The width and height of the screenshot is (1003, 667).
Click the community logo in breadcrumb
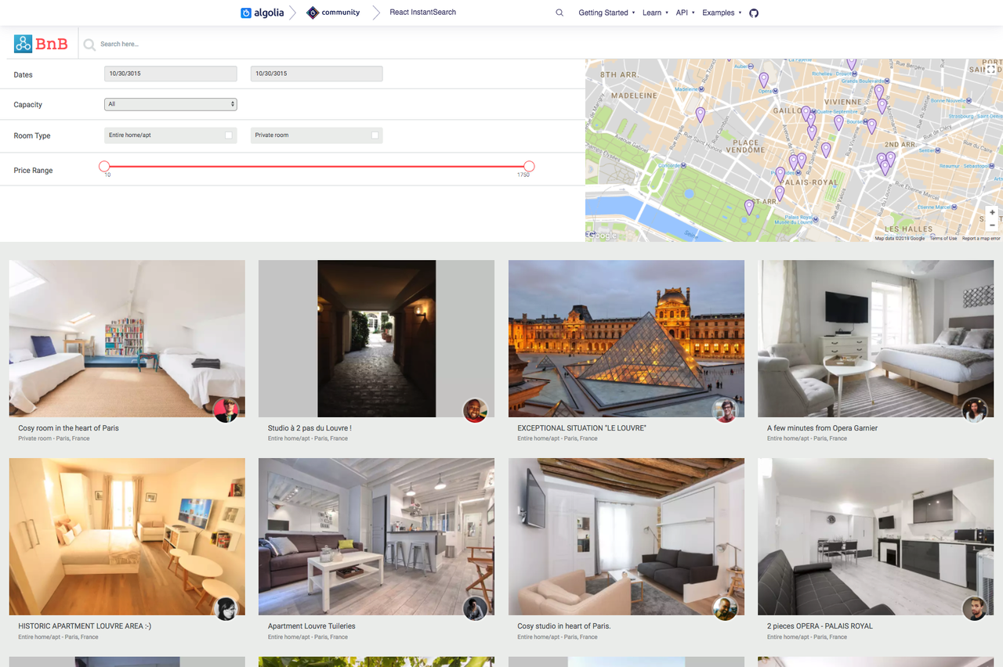pos(334,13)
